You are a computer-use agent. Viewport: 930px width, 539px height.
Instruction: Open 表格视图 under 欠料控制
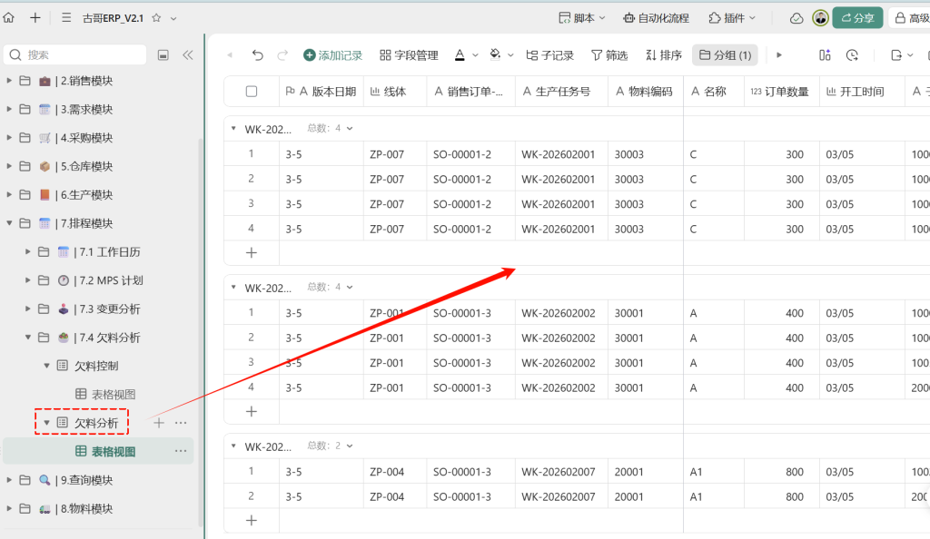[x=114, y=395]
